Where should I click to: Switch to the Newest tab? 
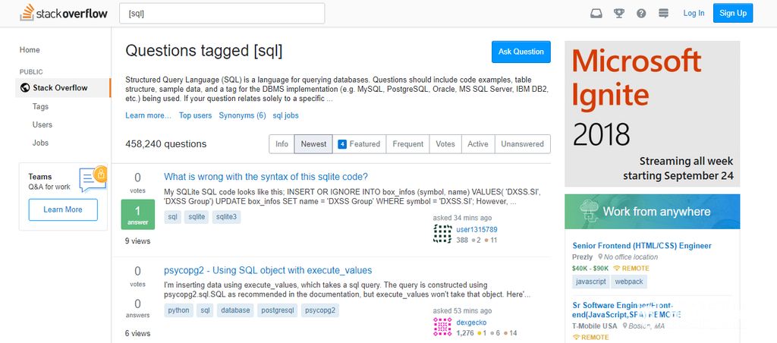pyautogui.click(x=313, y=143)
